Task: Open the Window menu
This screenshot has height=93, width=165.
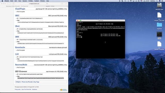Action: coord(43,1)
